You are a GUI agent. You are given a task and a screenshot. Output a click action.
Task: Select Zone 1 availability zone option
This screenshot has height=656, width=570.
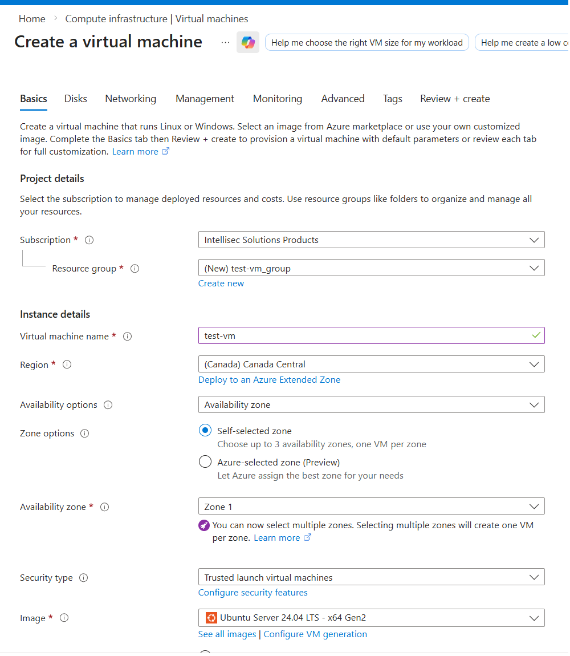click(x=371, y=506)
